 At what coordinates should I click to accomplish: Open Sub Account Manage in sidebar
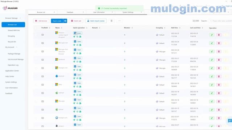[16, 59]
